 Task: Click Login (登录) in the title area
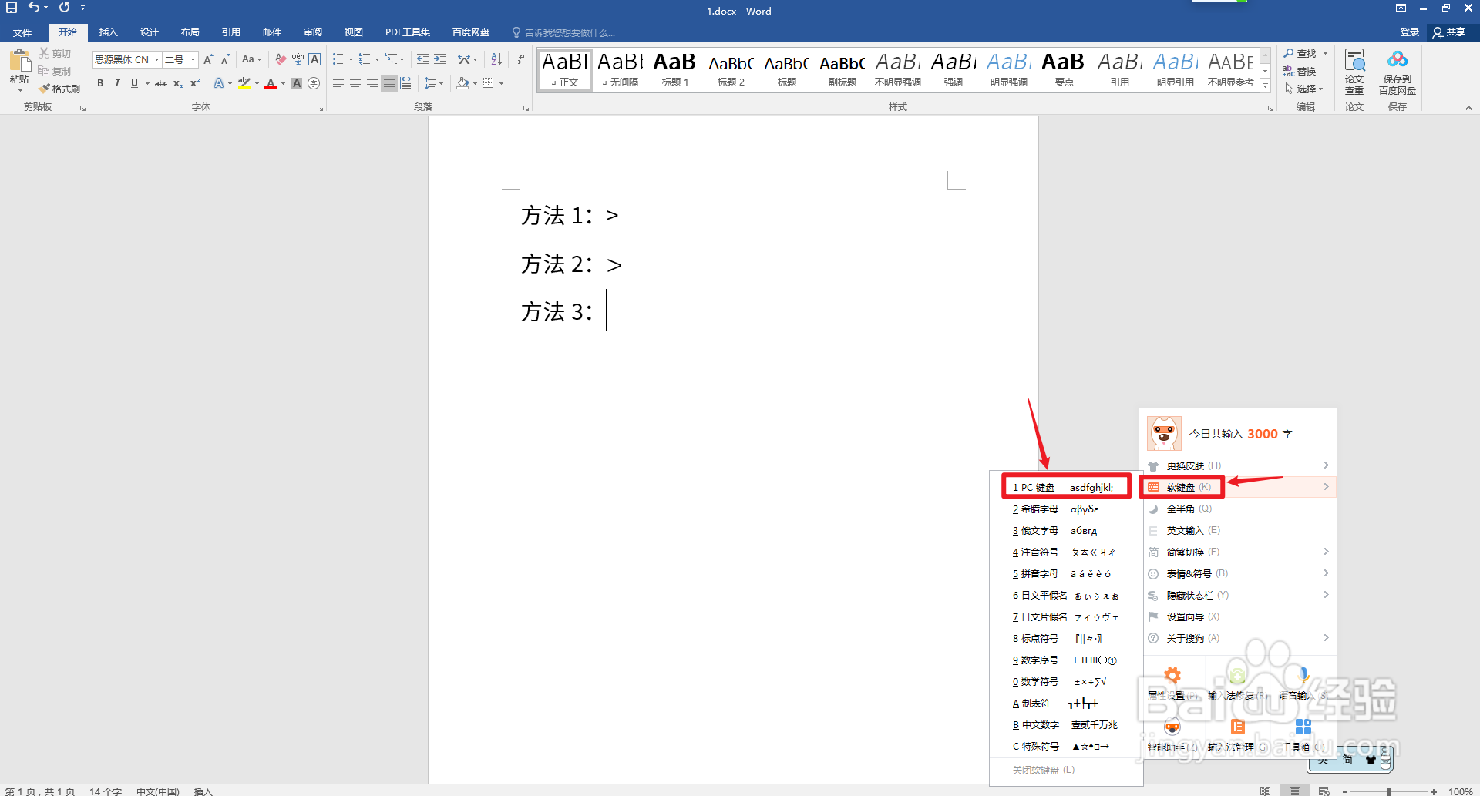[x=1410, y=32]
